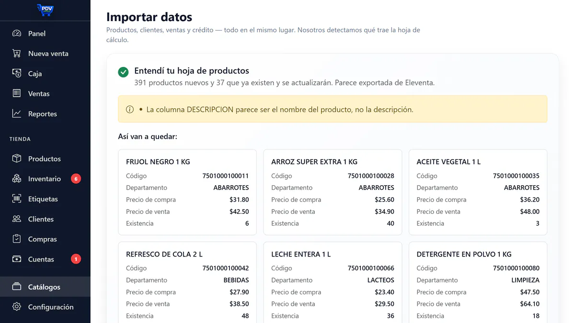Click the Catálogos stack icon

[x=17, y=287]
